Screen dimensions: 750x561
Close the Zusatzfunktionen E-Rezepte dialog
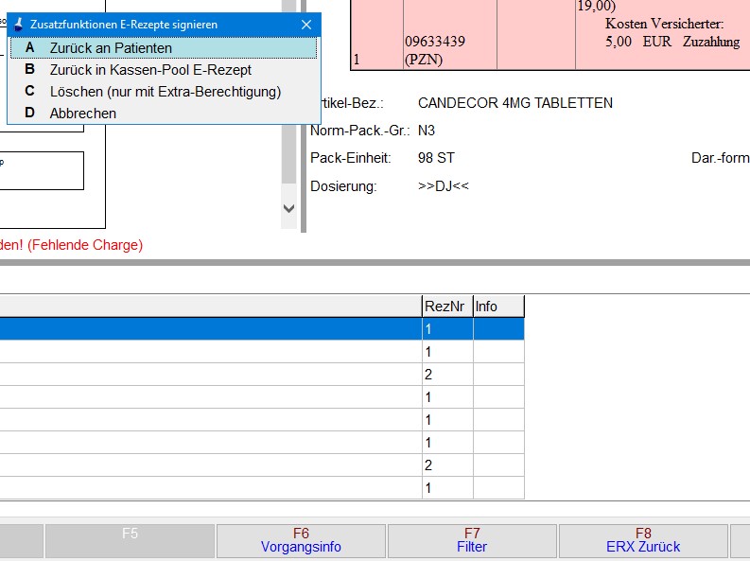click(x=305, y=25)
